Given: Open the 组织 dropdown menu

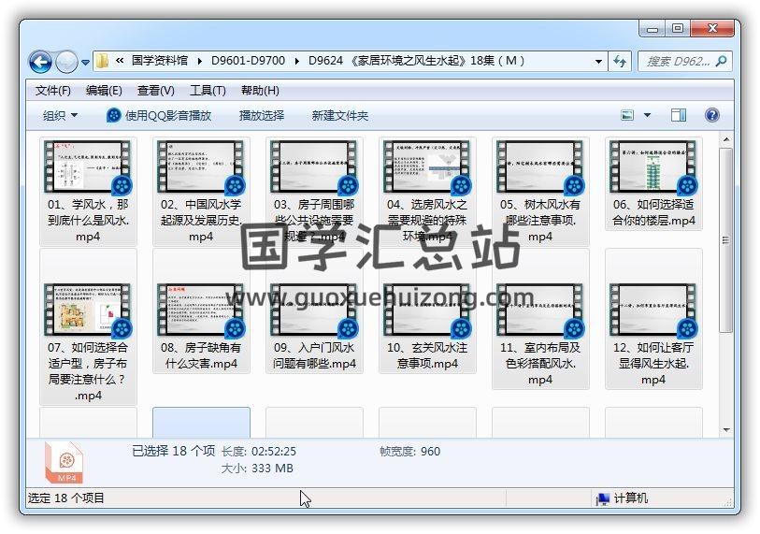Looking at the screenshot, I should 60,115.
